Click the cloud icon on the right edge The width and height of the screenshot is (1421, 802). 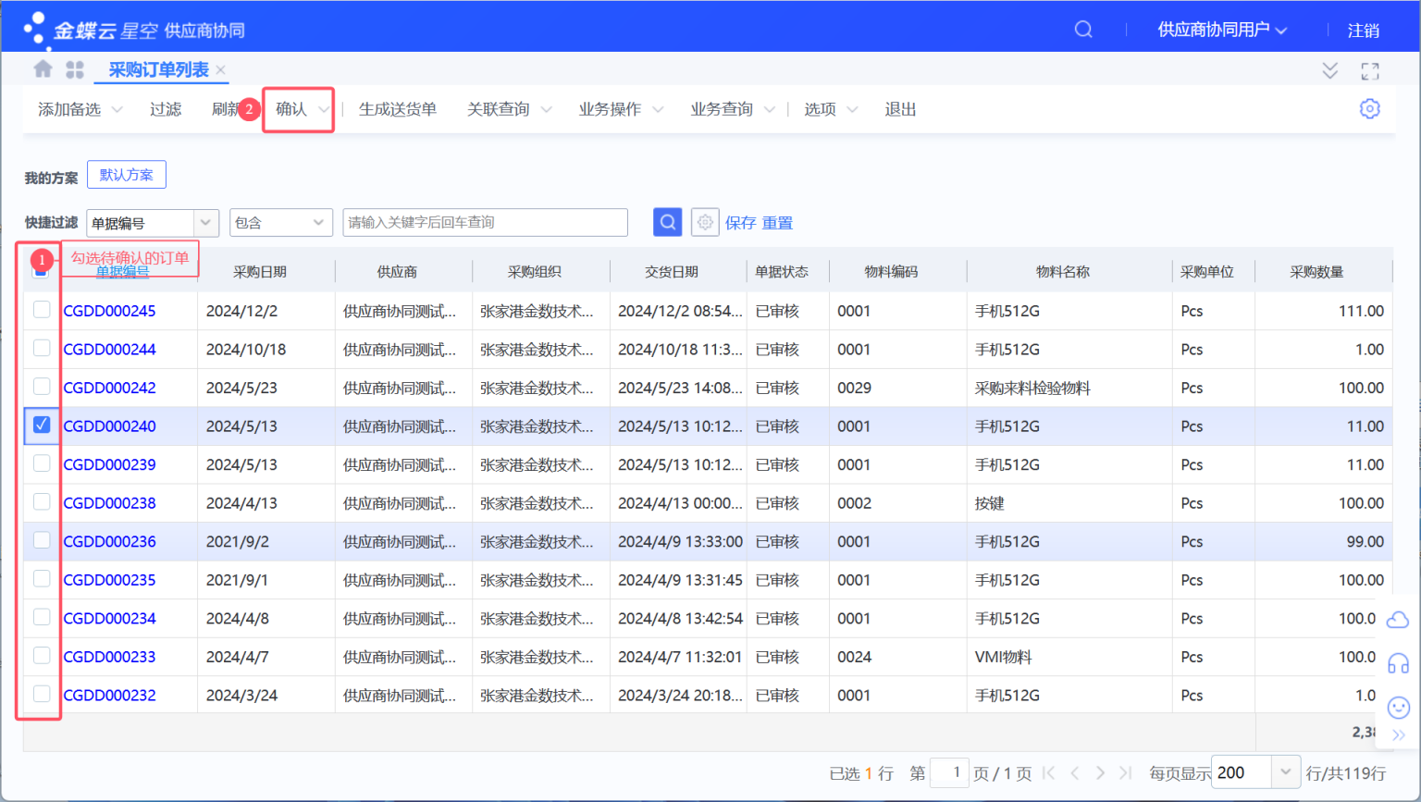[1397, 618]
